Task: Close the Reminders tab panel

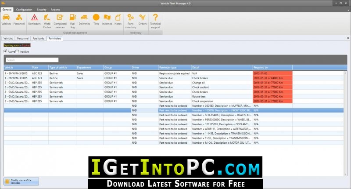Action: [348, 38]
